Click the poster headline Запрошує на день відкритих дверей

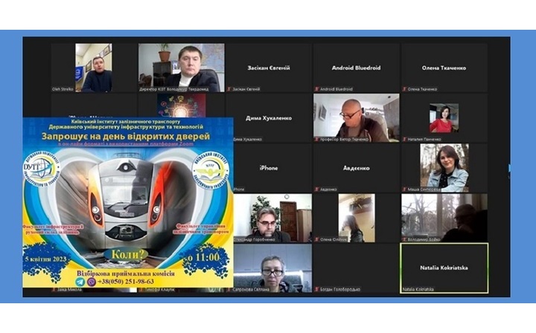126,137
